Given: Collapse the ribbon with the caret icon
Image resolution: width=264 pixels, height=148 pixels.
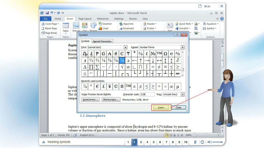Looking at the screenshot, I should [x=217, y=18].
